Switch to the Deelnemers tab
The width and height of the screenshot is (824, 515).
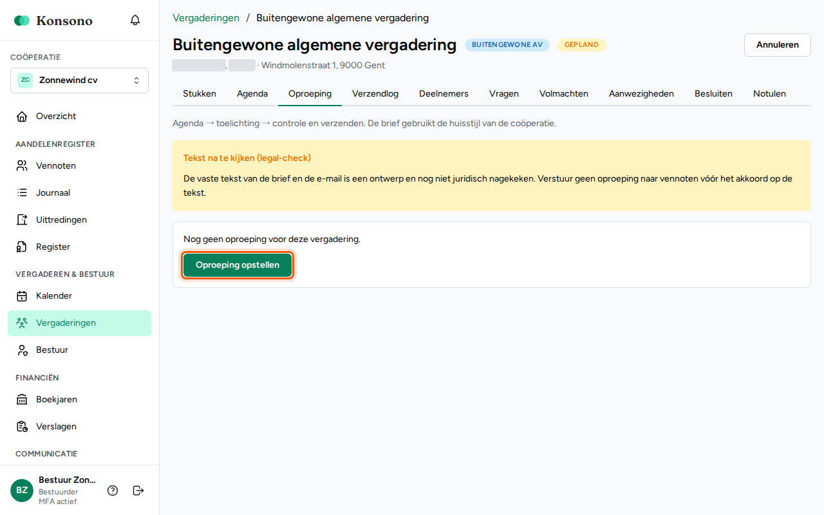[x=444, y=94]
